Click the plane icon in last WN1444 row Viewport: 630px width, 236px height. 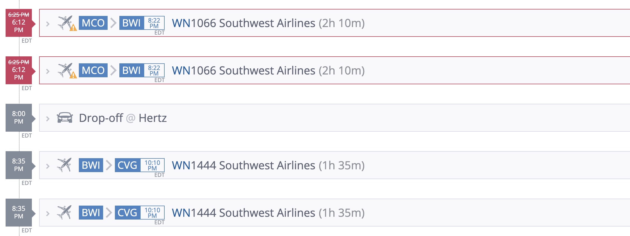64,213
